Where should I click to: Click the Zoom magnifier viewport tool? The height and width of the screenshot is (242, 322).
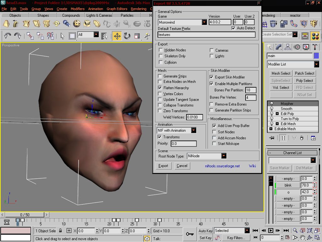(295, 230)
